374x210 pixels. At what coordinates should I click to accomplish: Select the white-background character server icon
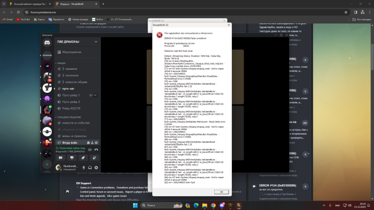(47, 88)
